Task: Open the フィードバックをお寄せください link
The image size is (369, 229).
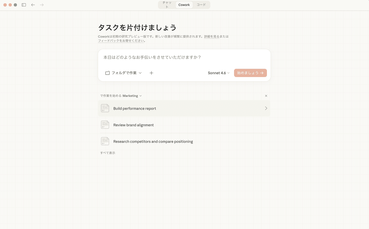Action: [x=121, y=41]
